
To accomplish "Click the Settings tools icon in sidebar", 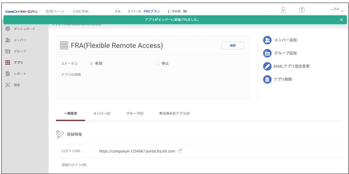I will coord(8,85).
